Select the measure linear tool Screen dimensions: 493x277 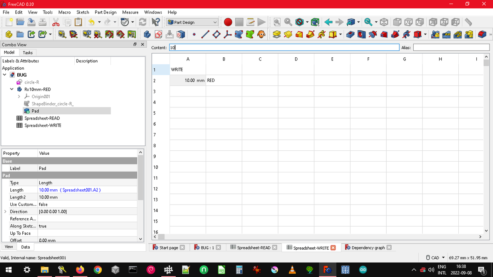[468, 22]
